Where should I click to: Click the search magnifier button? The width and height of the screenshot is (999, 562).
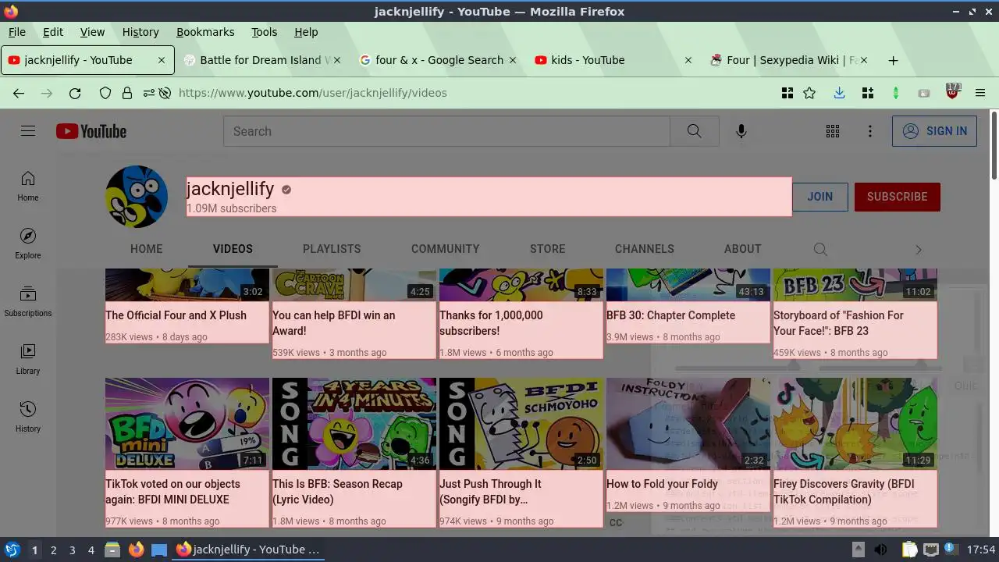[694, 131]
